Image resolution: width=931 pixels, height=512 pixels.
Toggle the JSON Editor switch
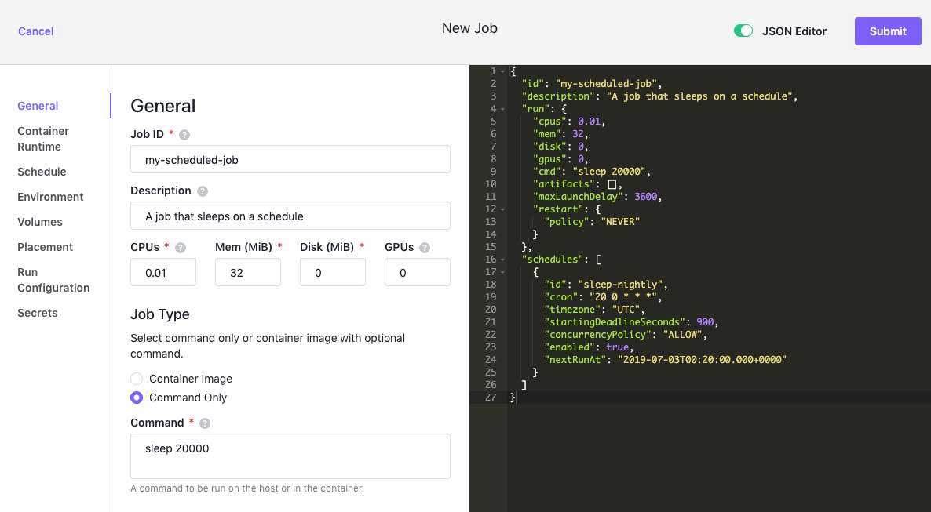743,31
